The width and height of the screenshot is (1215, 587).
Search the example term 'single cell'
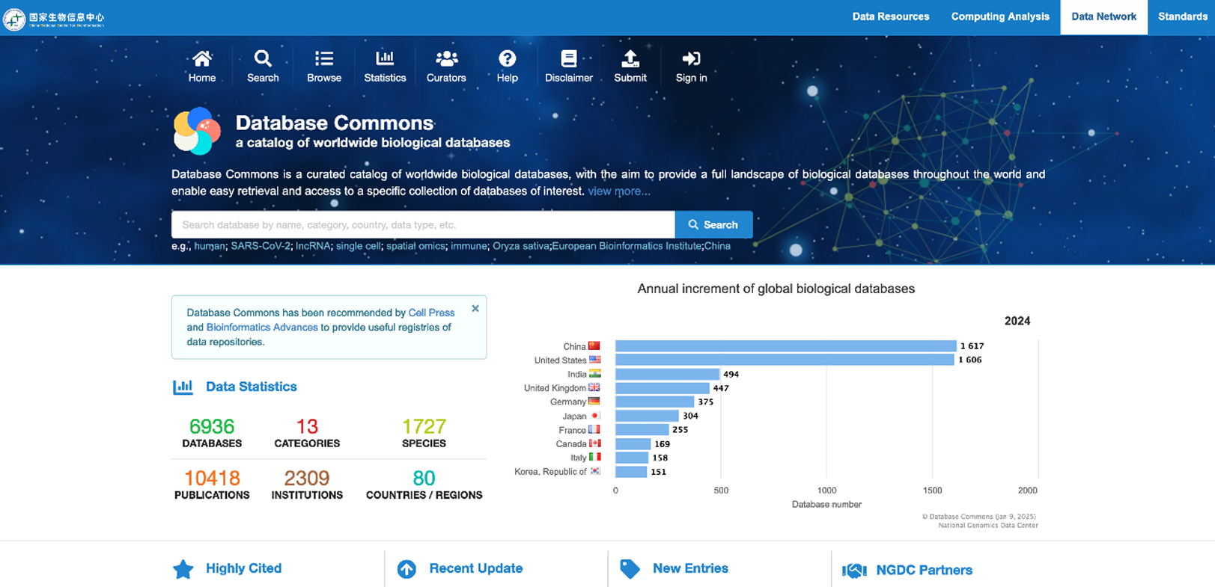pos(359,246)
